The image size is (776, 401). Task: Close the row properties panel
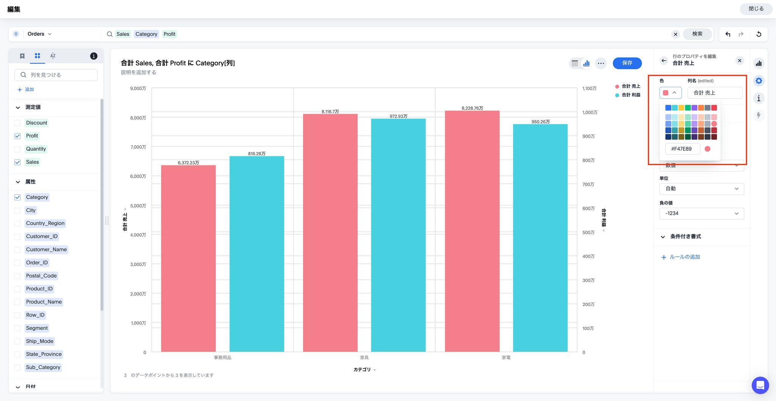(739, 61)
